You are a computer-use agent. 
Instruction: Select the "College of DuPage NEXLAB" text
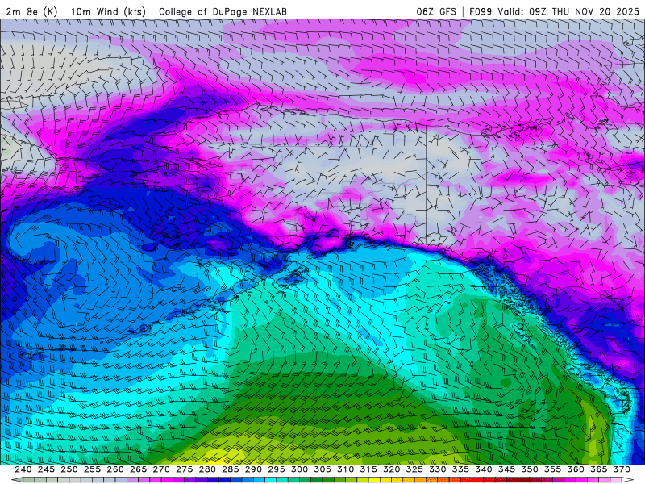pos(223,11)
